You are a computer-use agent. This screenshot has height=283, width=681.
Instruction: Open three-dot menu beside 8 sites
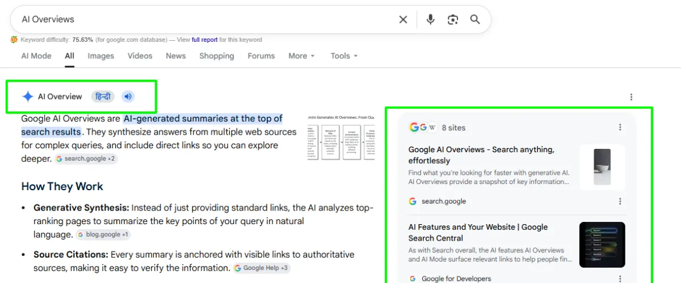(620, 127)
